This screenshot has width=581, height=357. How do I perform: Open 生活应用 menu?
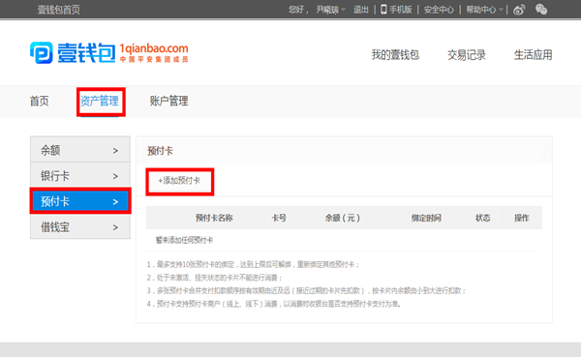click(533, 55)
